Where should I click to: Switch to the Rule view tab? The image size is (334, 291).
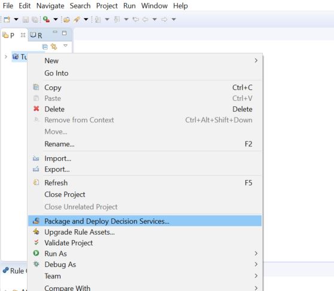point(14,271)
